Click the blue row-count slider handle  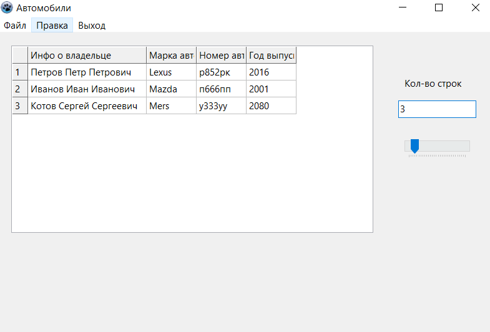pos(414,147)
